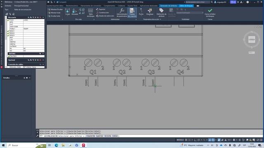Screen dimensions: 264x148
Task: Open AutoCAD Electrical taskbar icon
Action: point(83,145)
